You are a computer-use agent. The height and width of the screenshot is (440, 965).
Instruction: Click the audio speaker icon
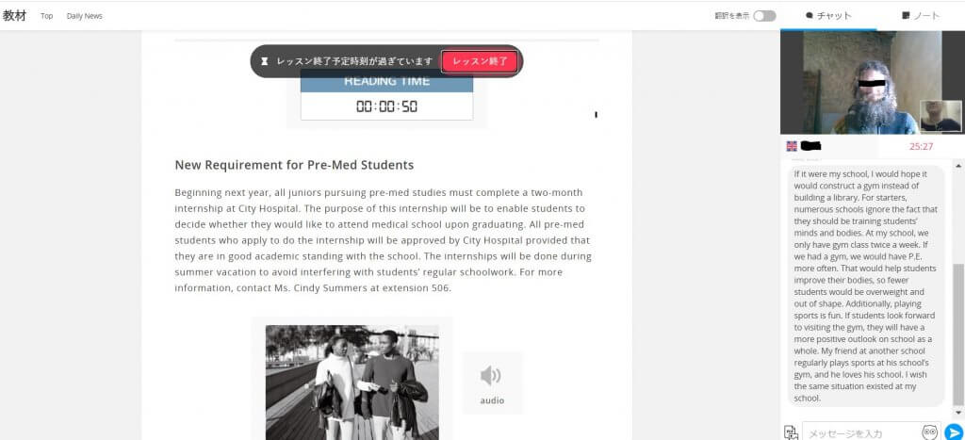(x=491, y=377)
